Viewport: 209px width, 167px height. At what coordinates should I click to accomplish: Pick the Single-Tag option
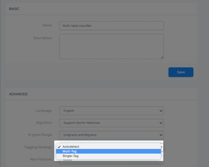[x=70, y=156]
